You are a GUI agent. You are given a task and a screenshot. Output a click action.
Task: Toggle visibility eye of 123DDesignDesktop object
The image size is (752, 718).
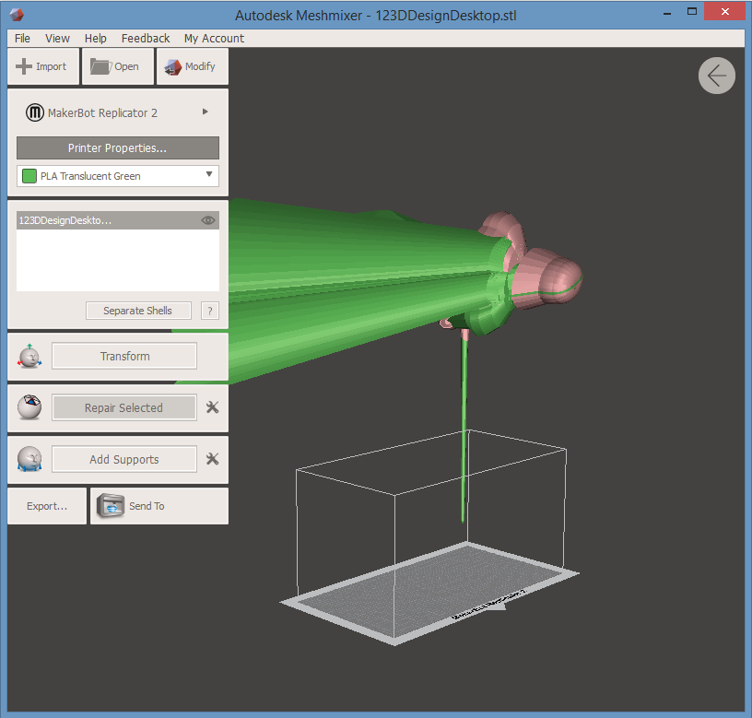[x=208, y=220]
